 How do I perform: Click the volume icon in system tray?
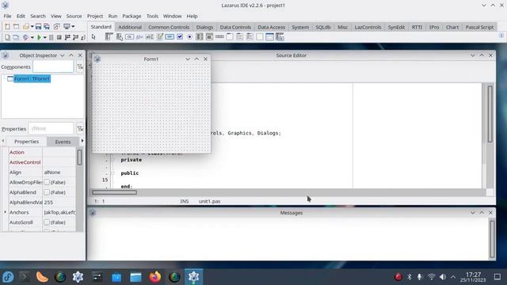pyautogui.click(x=443, y=277)
